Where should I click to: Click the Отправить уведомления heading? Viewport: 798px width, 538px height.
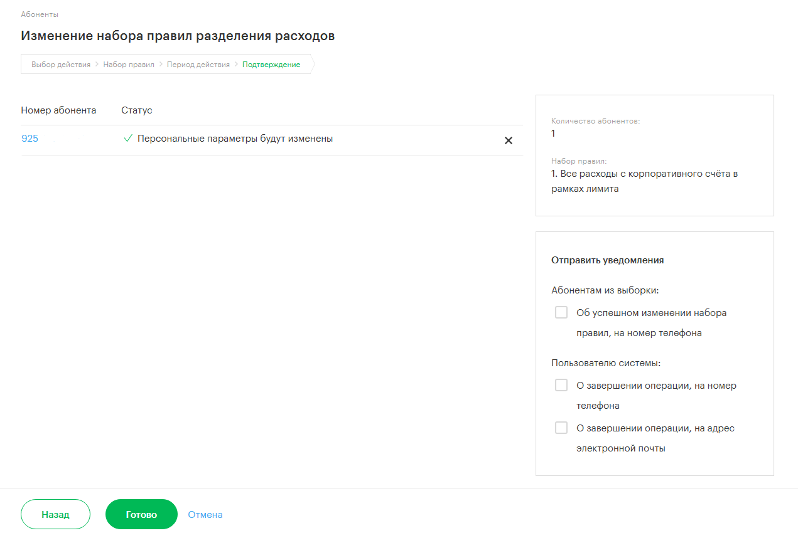pos(608,260)
